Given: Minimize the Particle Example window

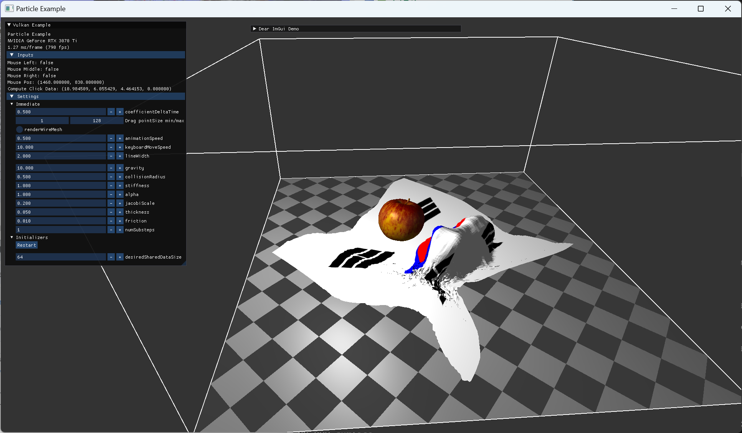Looking at the screenshot, I should tap(674, 8).
